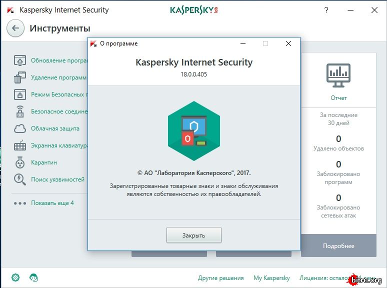Click the Trusted Applications mode lock icon

click(x=19, y=94)
